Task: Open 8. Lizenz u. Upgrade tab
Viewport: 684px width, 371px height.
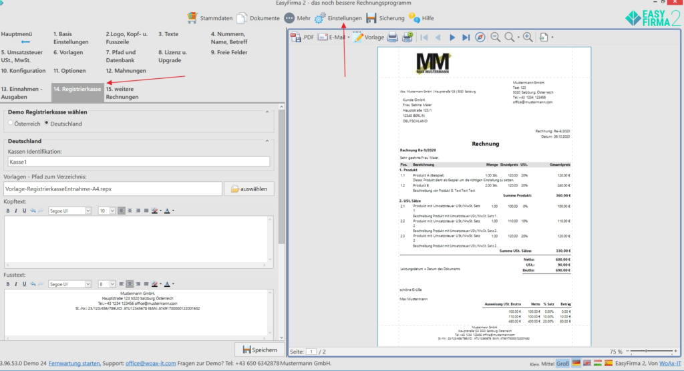Action: 172,56
